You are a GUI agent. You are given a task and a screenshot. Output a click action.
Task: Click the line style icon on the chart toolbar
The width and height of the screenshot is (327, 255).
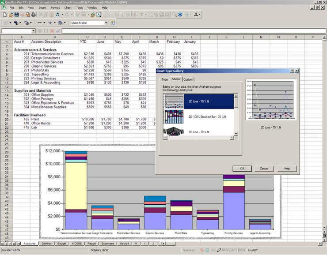click(40, 22)
